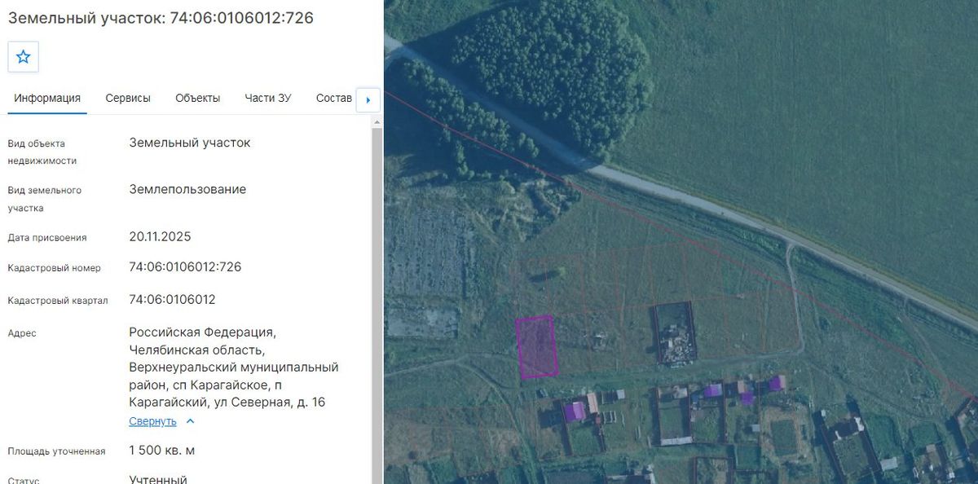This screenshot has width=978, height=484.
Task: Select the label Дата присвоения
Action: click(x=47, y=238)
